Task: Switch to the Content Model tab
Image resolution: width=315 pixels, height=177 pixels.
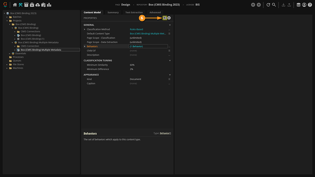Action: 92,13
